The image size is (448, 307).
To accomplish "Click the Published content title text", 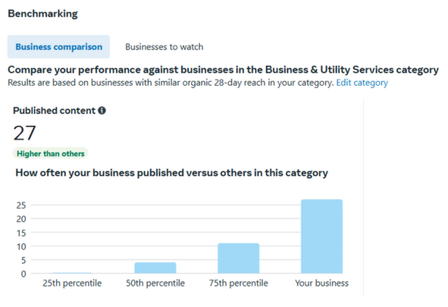I will (54, 110).
